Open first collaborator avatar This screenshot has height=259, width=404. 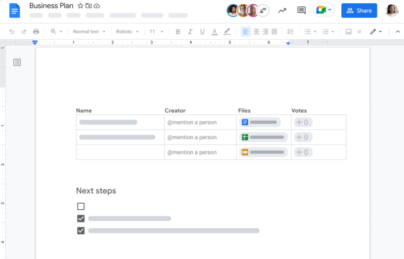[233, 11]
